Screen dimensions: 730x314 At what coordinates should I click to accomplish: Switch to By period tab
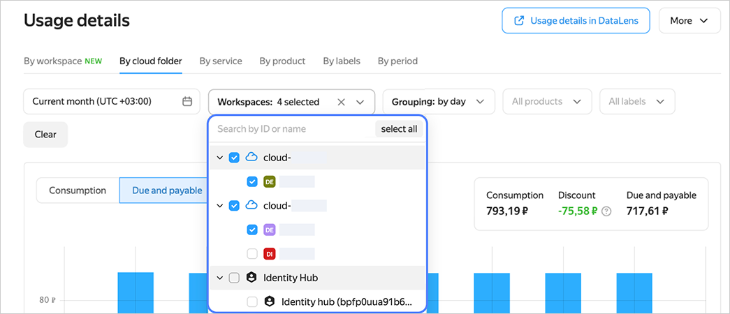tap(397, 61)
